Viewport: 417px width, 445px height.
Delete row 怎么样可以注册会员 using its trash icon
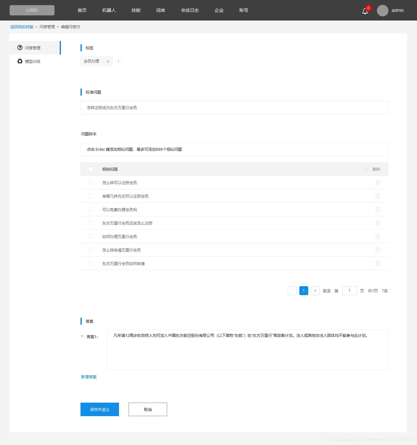[378, 183]
